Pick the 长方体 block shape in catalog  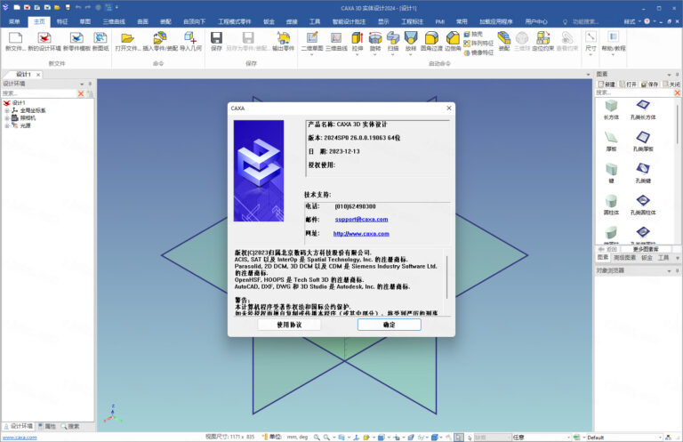click(611, 106)
